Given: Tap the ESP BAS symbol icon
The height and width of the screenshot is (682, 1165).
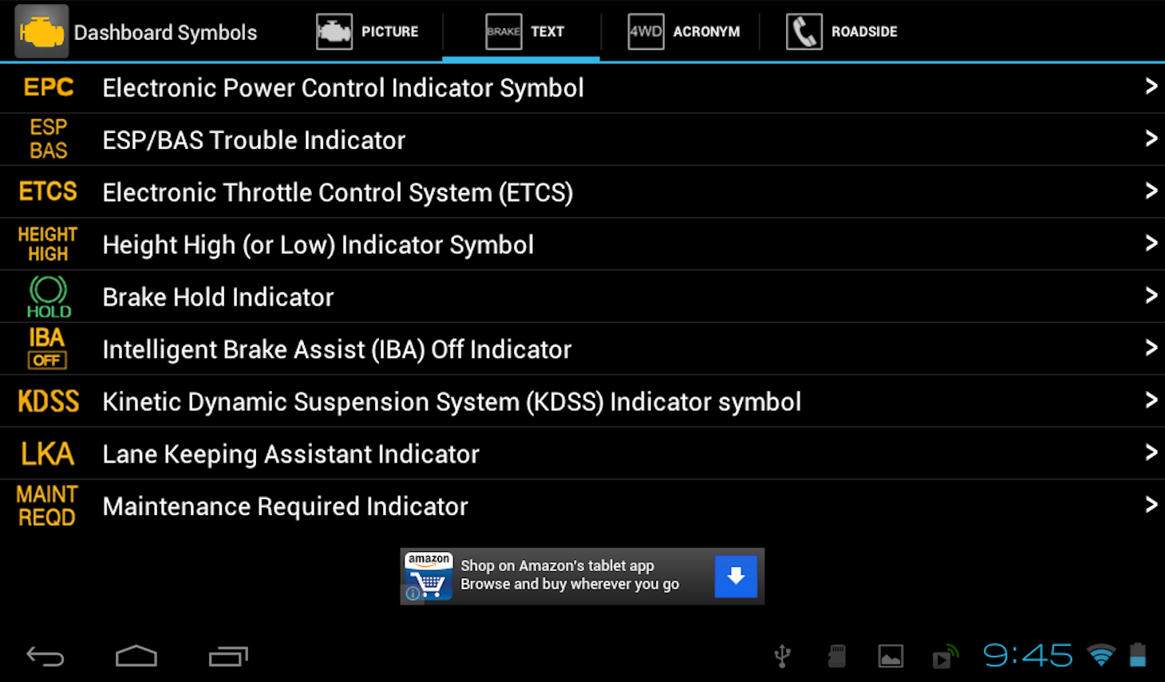Looking at the screenshot, I should 49,140.
